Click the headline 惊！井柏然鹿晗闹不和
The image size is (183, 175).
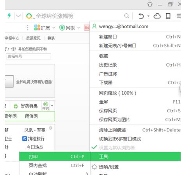click(29, 49)
